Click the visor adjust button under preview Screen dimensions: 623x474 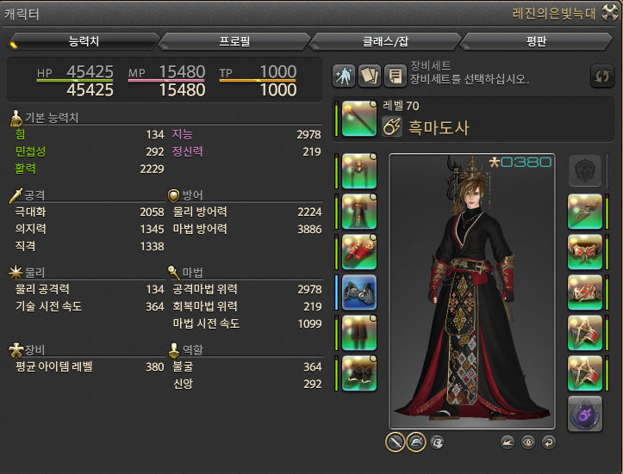coord(437,442)
